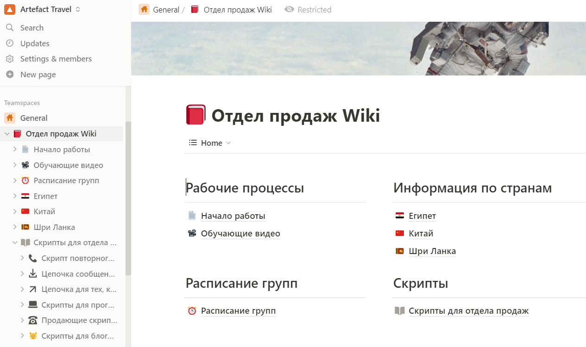Open the Начало работы link on page
This screenshot has width=586, height=347.
(x=233, y=216)
